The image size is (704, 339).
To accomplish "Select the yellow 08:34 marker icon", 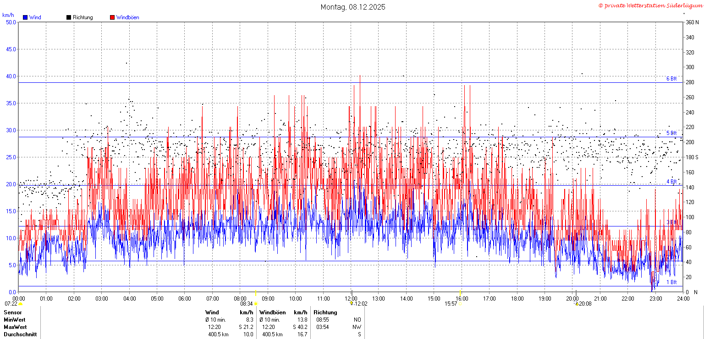I will coord(256,304).
